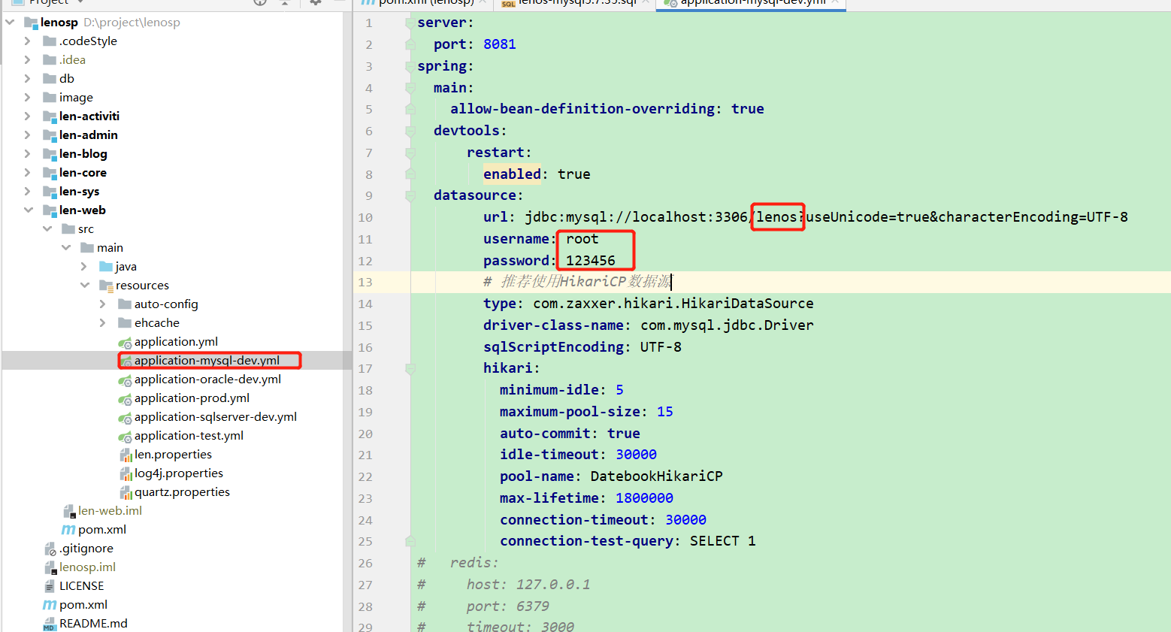Viewport: 1171px width, 632px height.
Task: Open application-mysql-dev.yml in the project tree
Action: pos(207,361)
